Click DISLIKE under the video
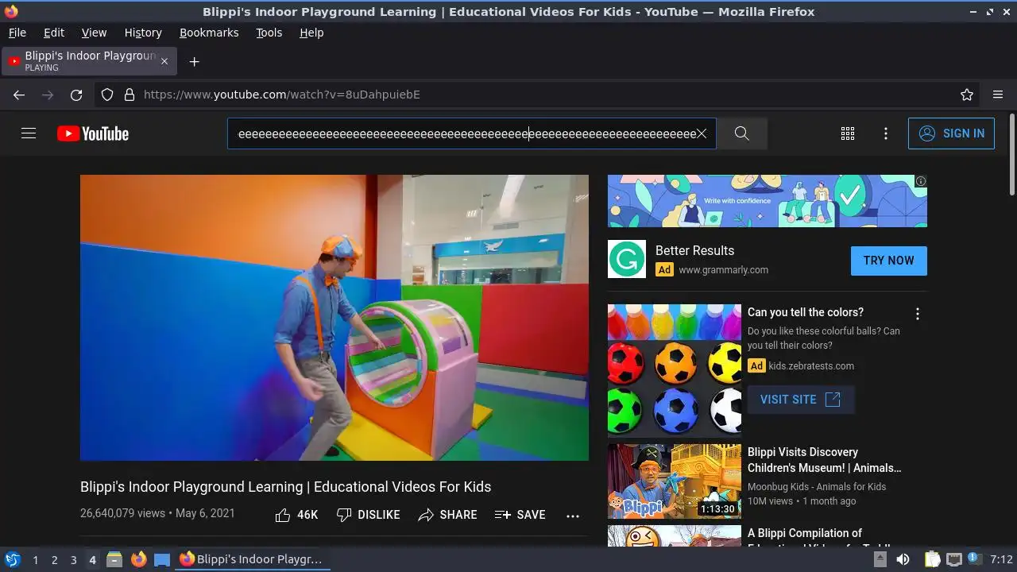Image resolution: width=1017 pixels, height=572 pixels. [368, 515]
